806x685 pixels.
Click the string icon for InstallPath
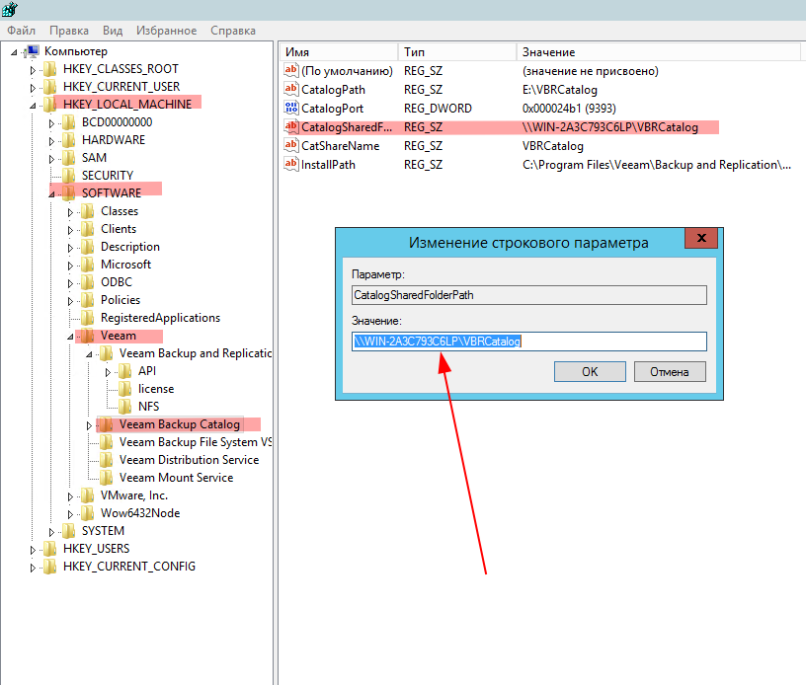click(291, 164)
